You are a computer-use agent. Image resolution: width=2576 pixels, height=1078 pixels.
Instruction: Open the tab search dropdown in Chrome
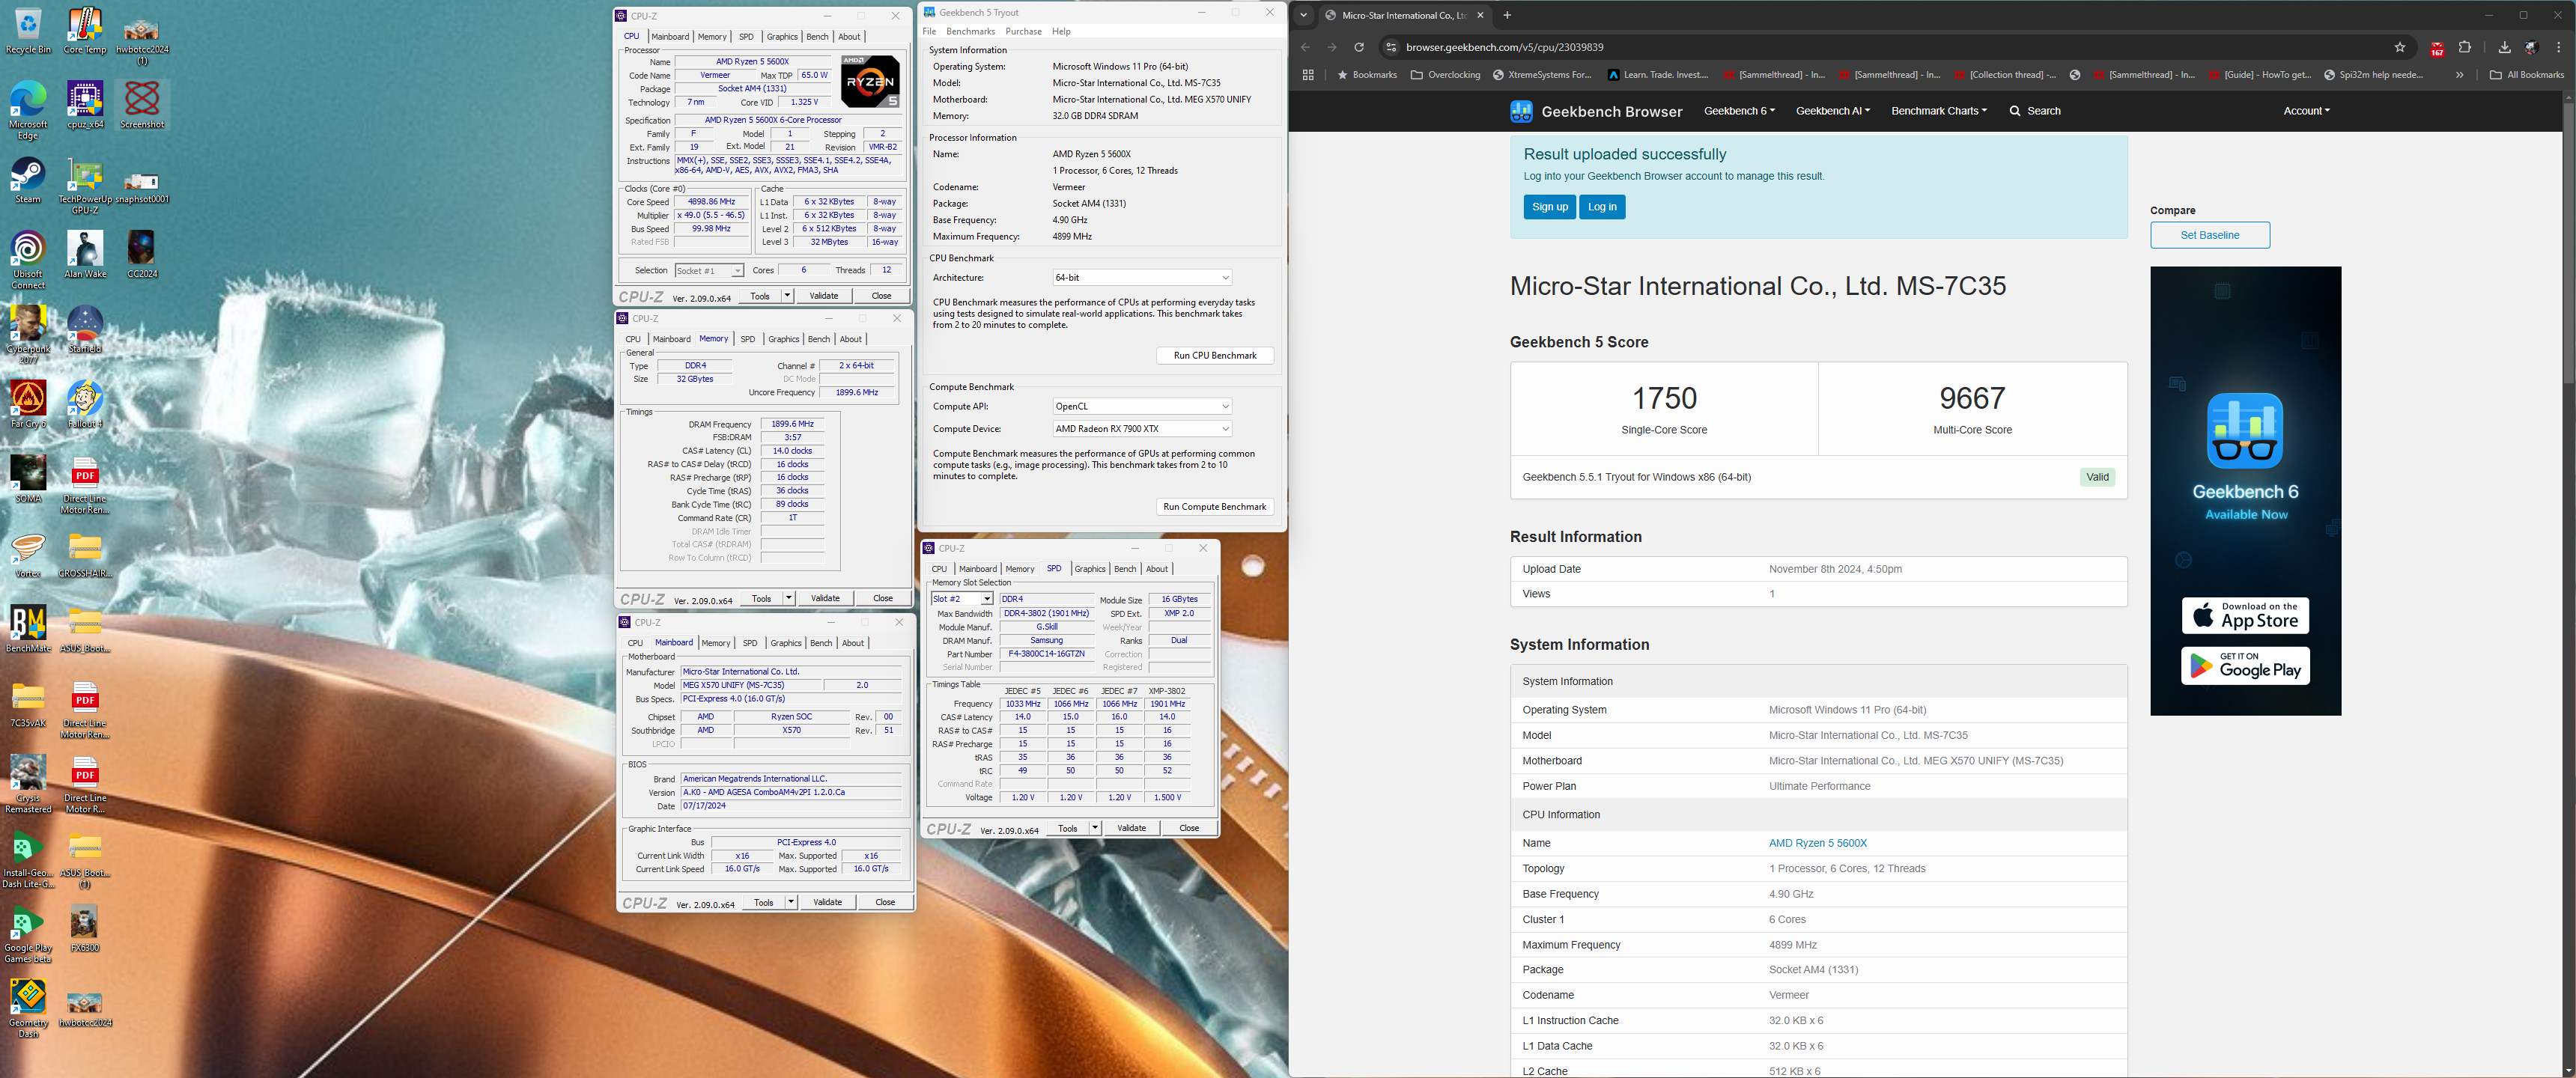(x=1303, y=15)
